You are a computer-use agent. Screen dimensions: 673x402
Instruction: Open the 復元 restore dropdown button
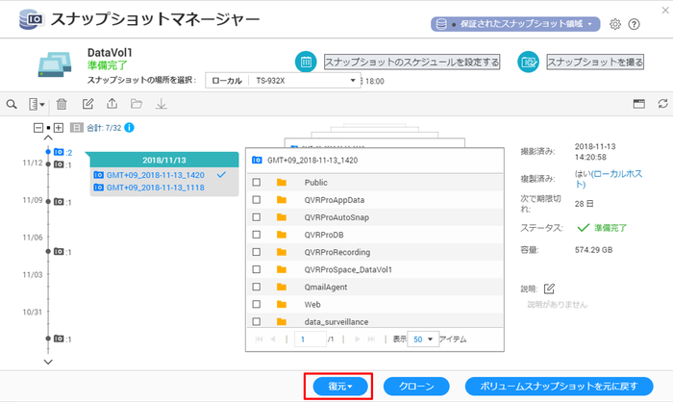(x=340, y=386)
